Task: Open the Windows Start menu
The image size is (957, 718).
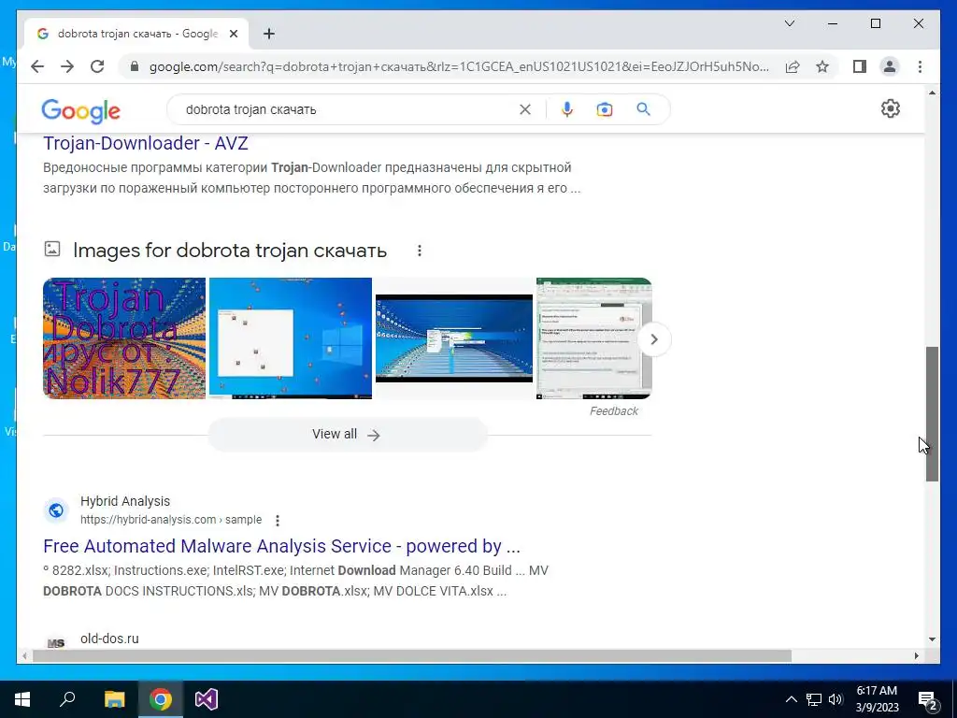Action: click(22, 699)
